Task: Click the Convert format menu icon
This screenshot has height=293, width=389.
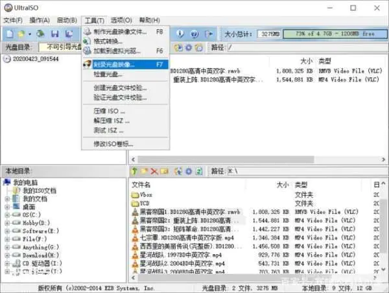Action: tap(87, 41)
